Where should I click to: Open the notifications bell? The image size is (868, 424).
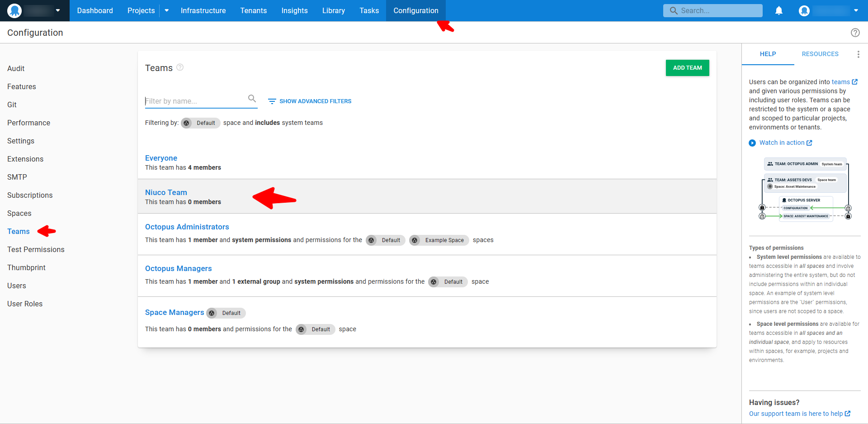(x=779, y=10)
